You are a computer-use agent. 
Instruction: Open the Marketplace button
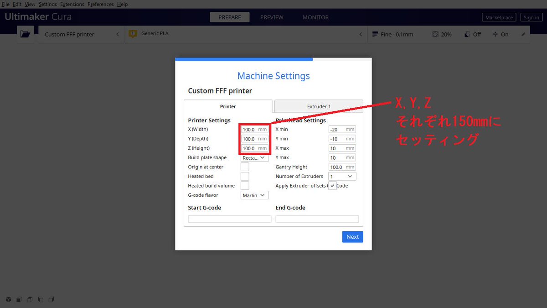click(499, 17)
